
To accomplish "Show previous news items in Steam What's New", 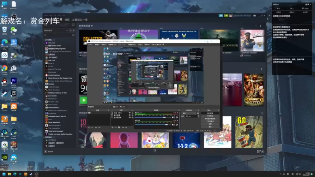I will pos(256,26).
